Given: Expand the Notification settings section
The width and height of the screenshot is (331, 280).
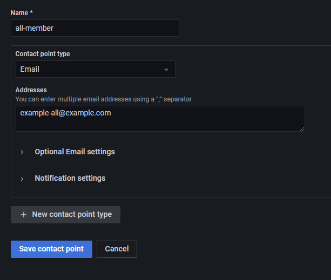Looking at the screenshot, I should [x=70, y=178].
